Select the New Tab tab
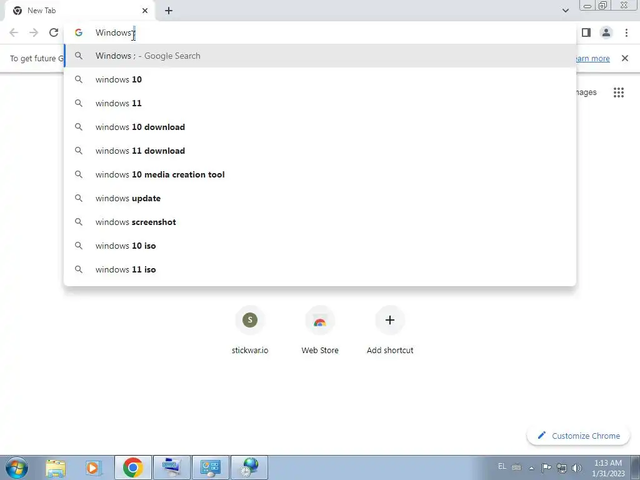640x480 pixels. coord(80,11)
